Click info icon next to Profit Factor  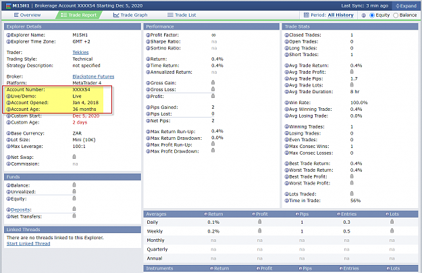coord(148,35)
